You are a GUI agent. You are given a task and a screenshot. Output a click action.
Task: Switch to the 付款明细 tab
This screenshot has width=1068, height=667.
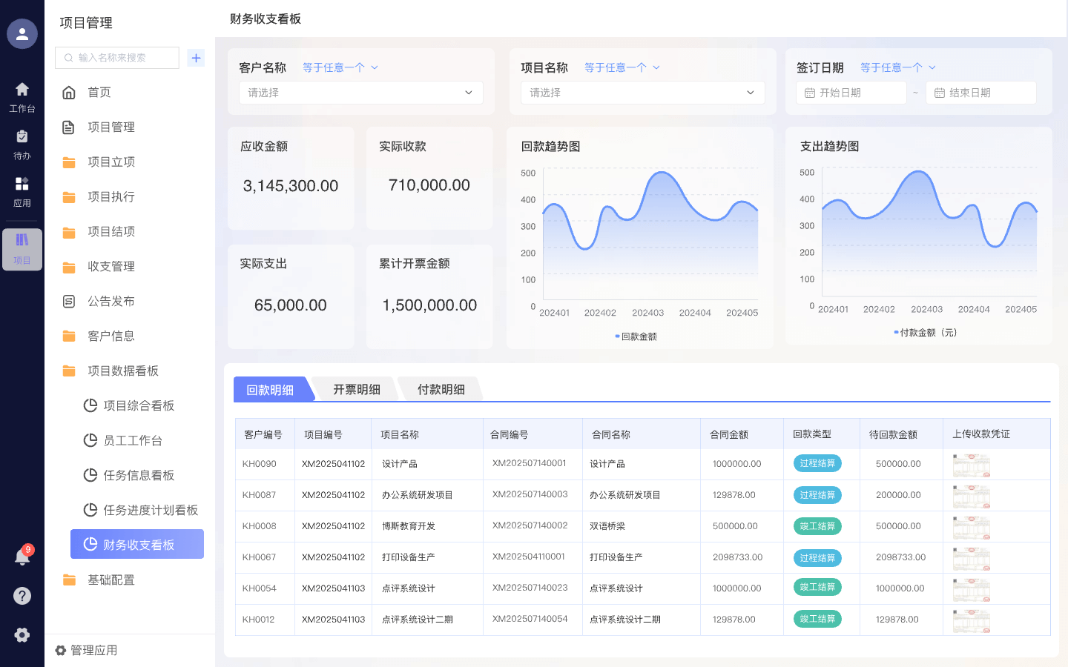click(x=441, y=389)
